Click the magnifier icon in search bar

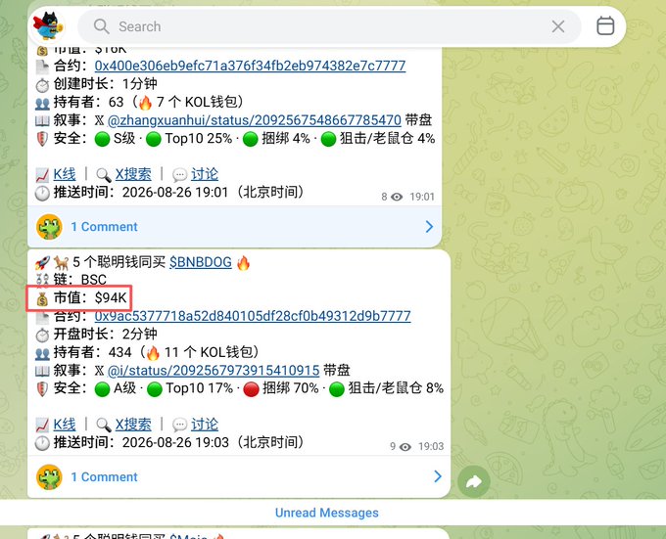102,26
